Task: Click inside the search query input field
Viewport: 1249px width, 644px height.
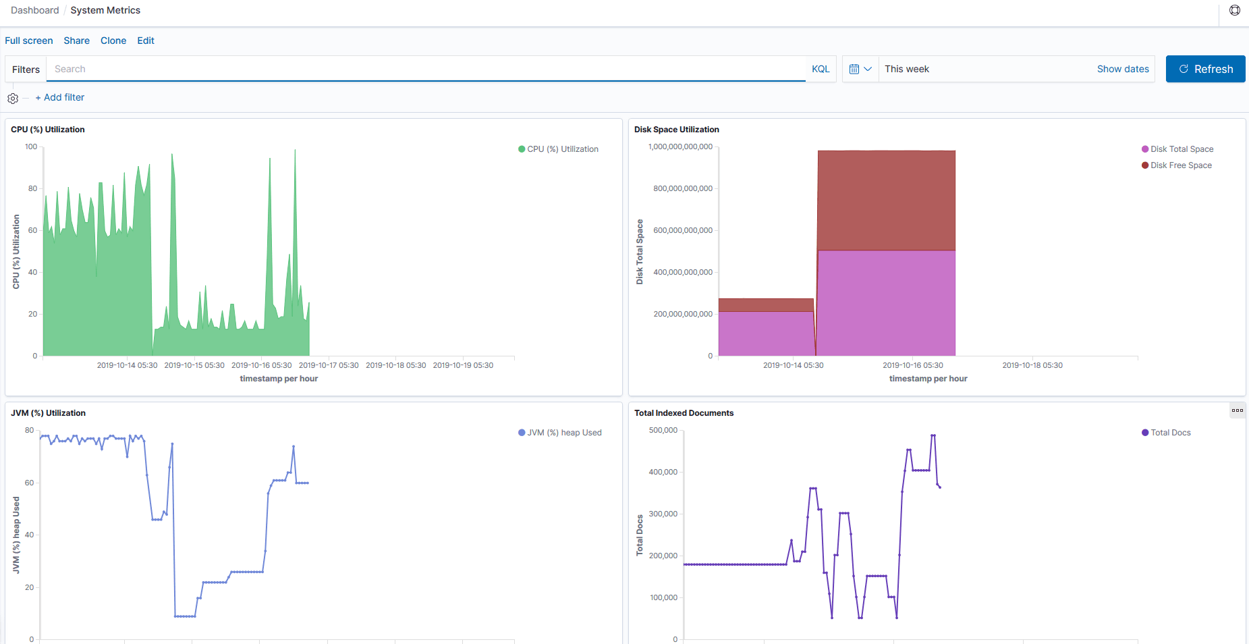Action: [405, 68]
